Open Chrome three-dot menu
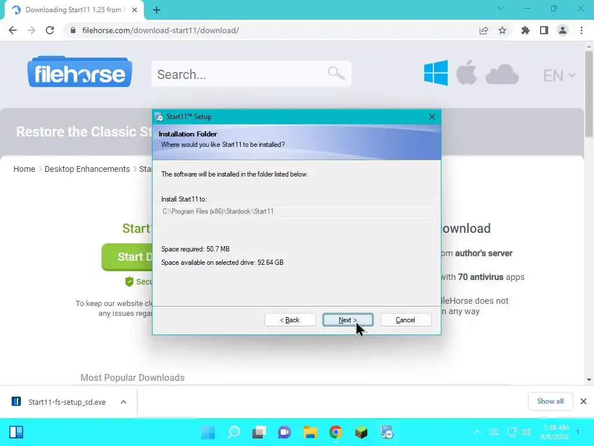 581,30
